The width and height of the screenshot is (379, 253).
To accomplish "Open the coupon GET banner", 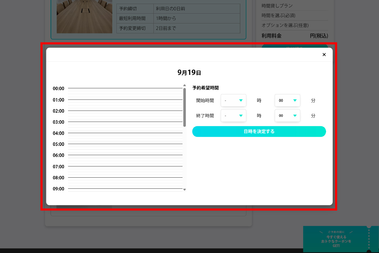I will coord(336,239).
